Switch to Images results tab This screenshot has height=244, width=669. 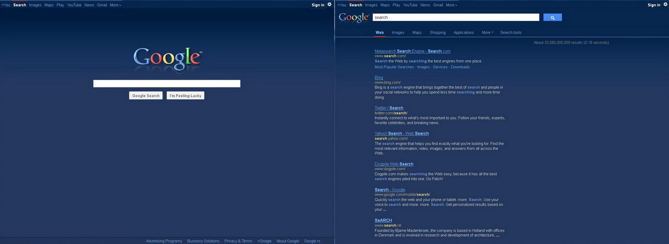[x=398, y=32]
